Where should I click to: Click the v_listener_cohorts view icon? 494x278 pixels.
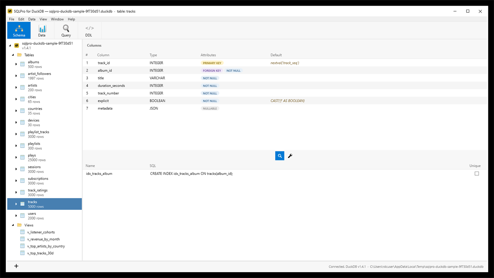pos(23,232)
